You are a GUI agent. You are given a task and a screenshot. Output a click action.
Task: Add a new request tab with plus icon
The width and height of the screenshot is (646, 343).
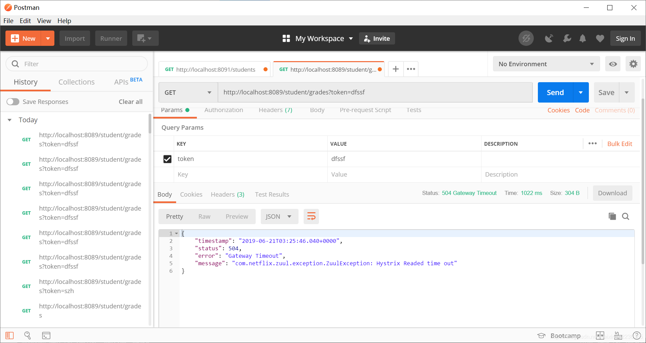pos(396,69)
